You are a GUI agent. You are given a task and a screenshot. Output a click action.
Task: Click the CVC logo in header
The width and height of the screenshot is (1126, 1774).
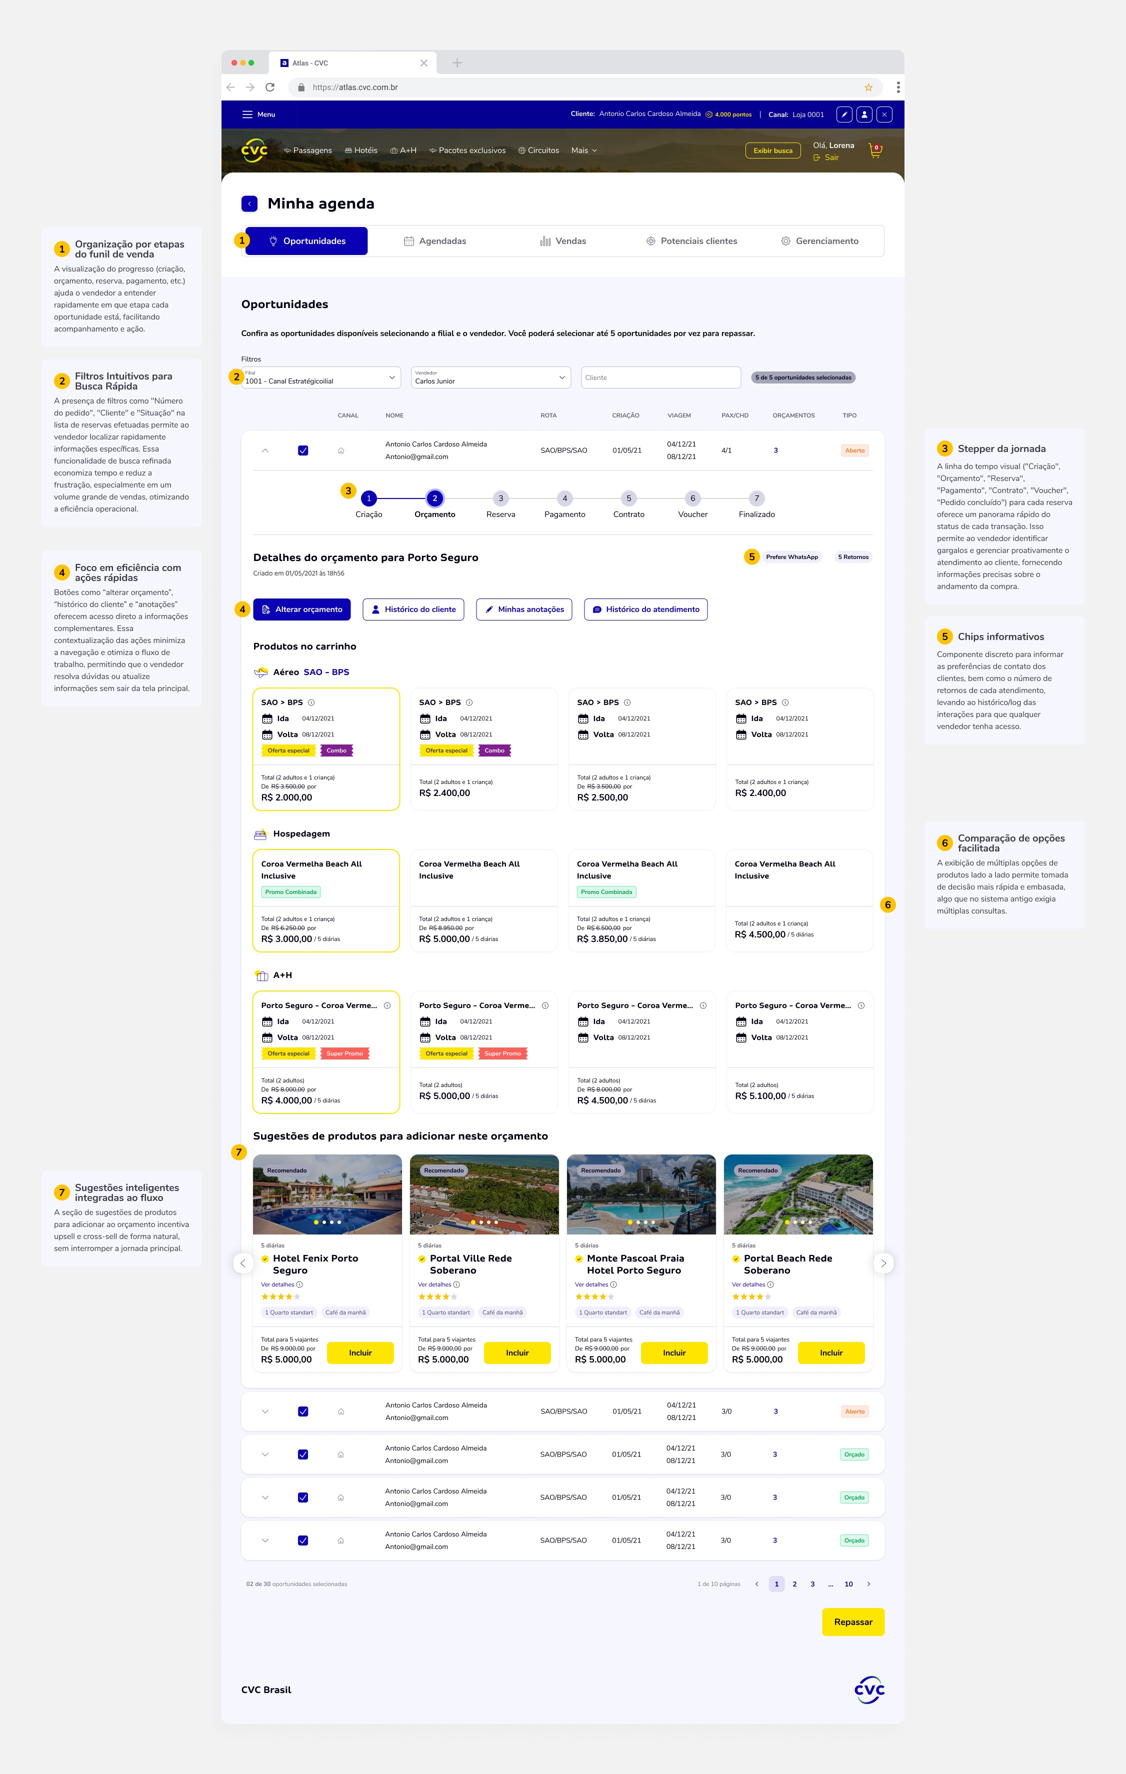(254, 150)
